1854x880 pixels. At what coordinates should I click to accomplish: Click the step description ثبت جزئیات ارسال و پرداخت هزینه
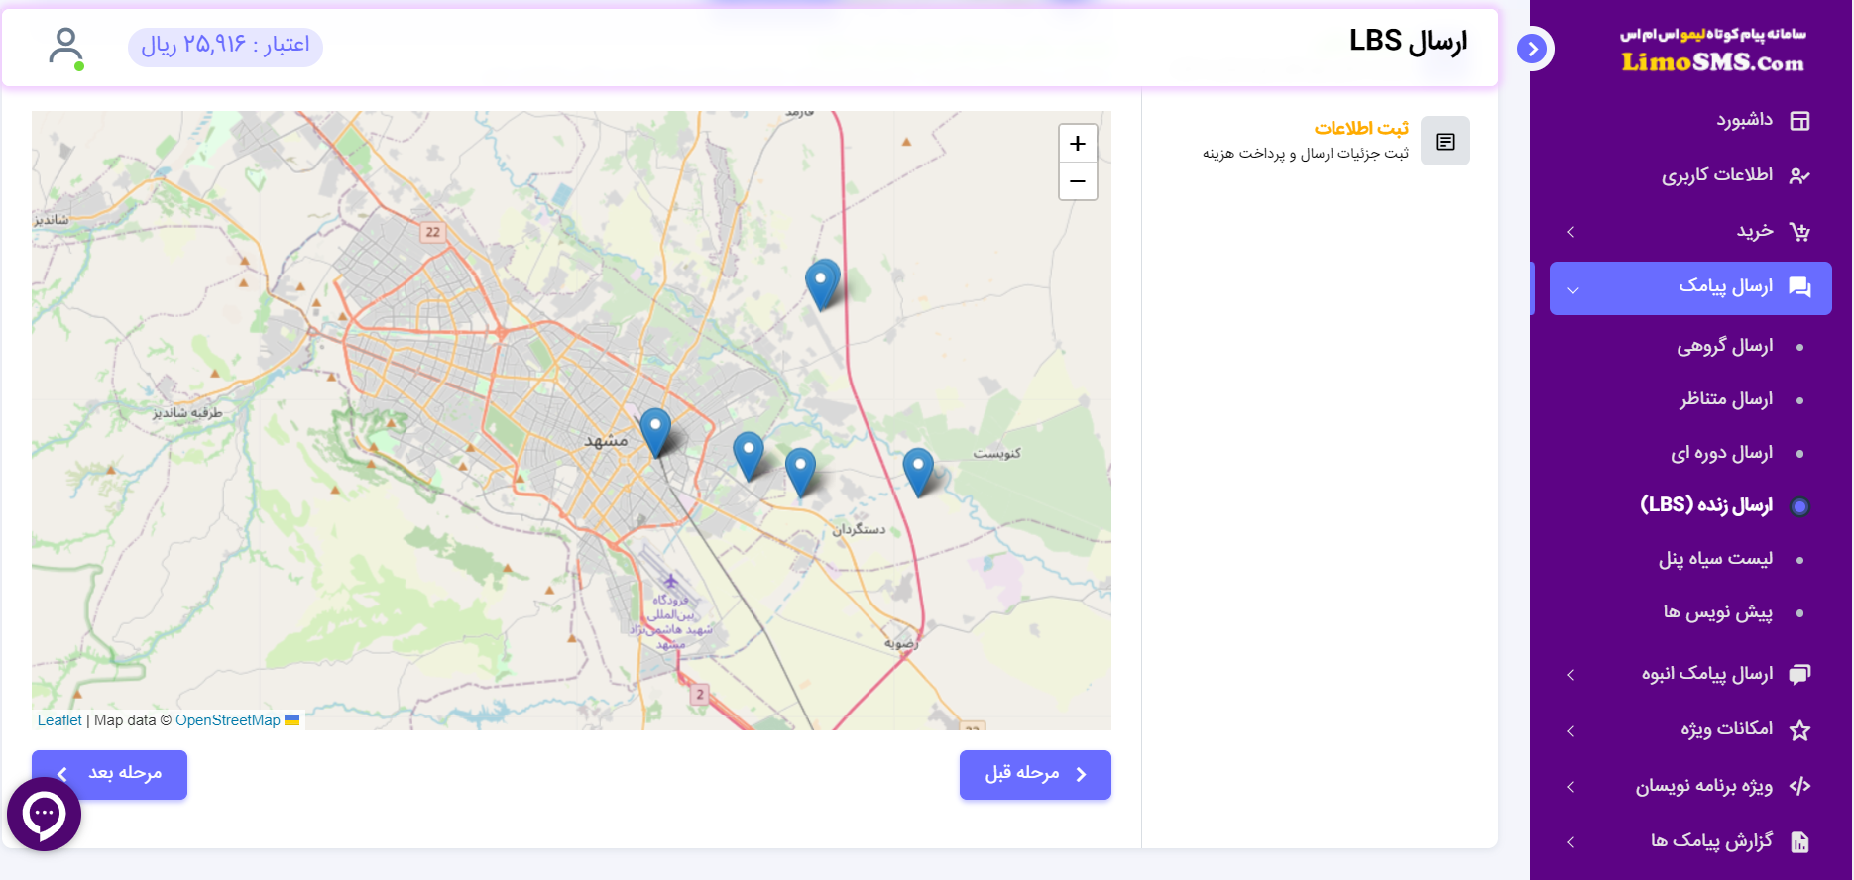point(1306,154)
